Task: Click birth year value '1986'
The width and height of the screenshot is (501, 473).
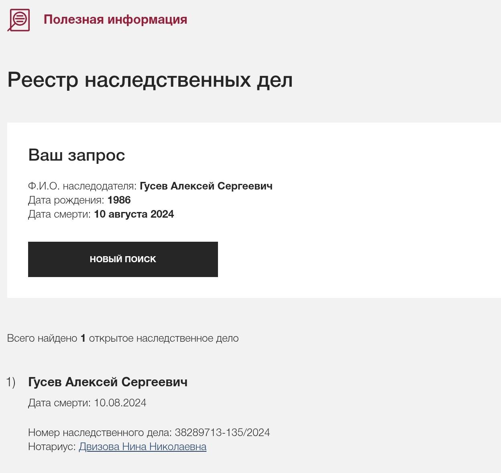Action: click(x=119, y=200)
